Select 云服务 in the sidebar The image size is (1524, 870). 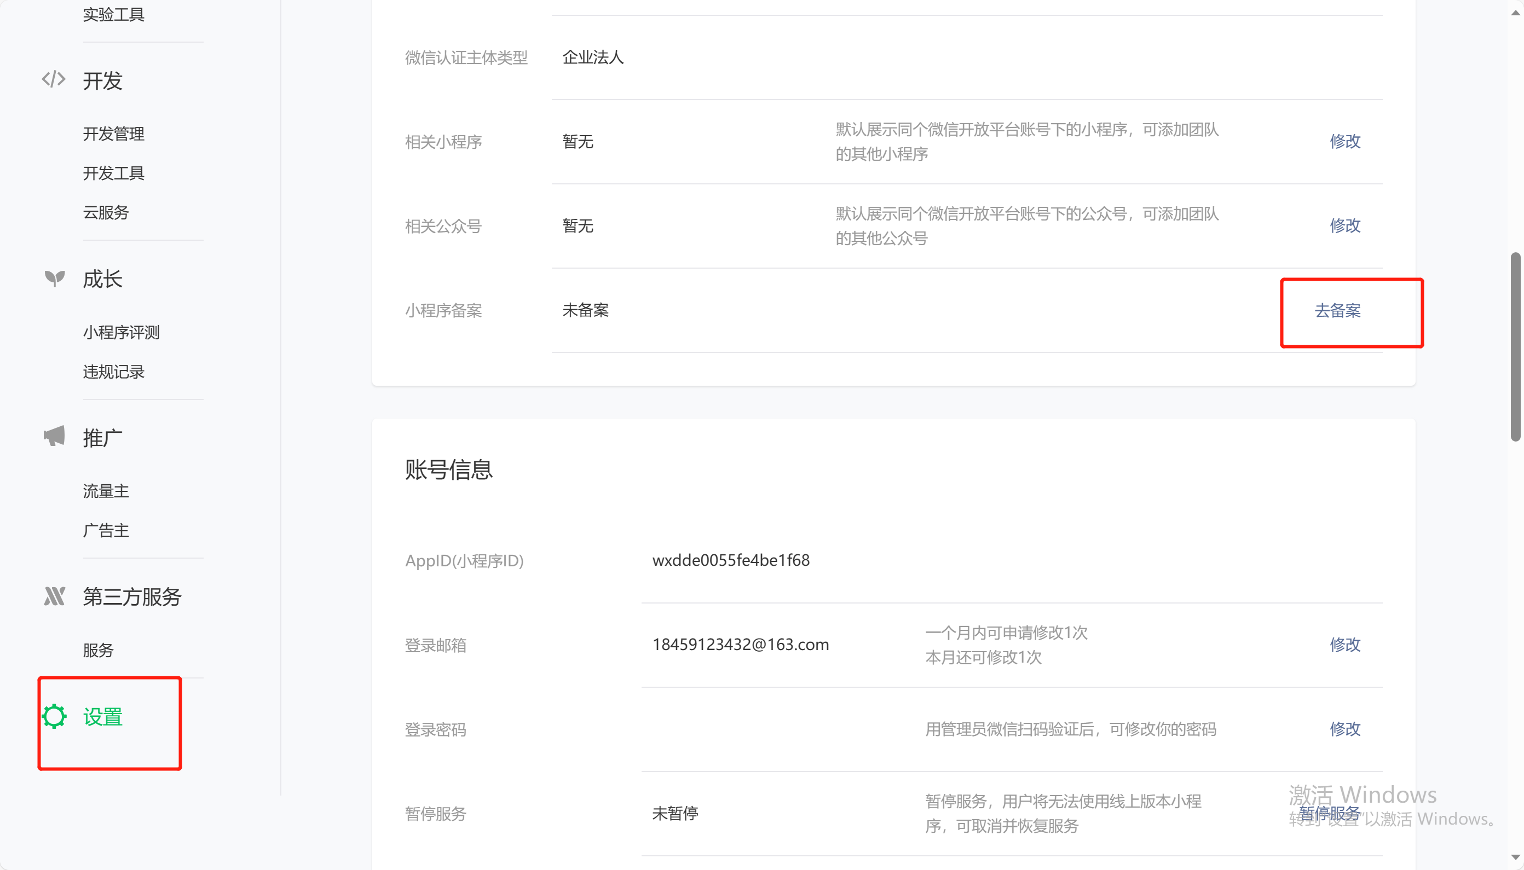coord(106,213)
